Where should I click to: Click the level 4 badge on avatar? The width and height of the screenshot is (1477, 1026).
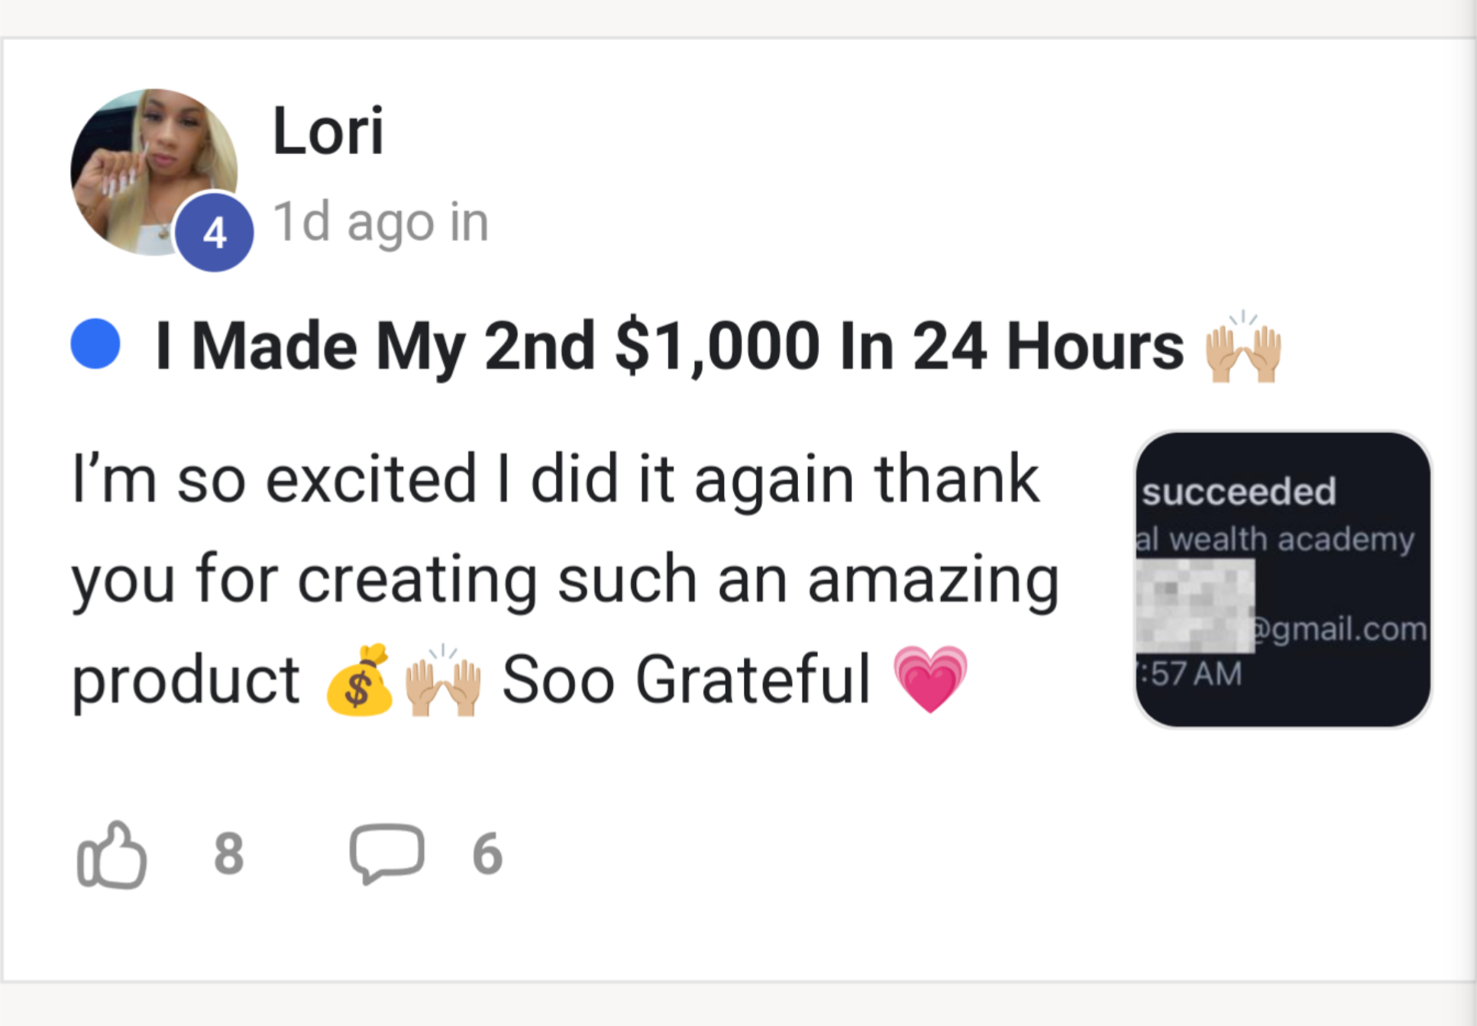tap(215, 233)
